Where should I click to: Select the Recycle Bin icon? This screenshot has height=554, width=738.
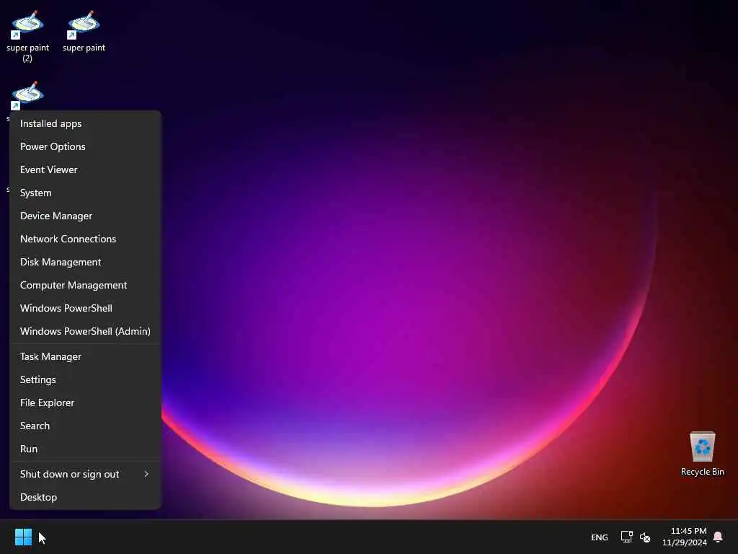tap(702, 454)
